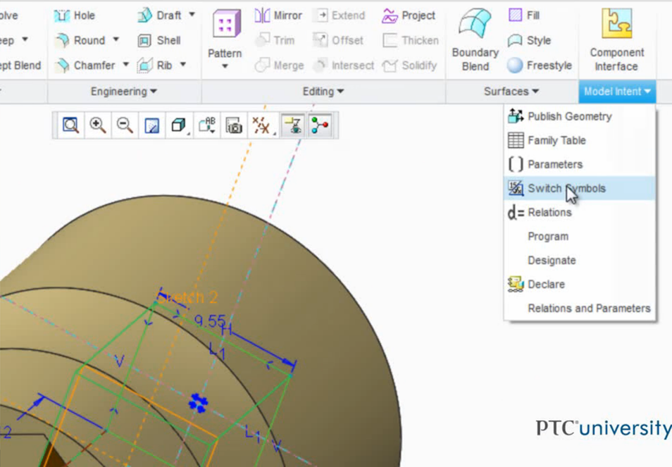Expand the Pattern dropdown arrow
Image resolution: width=672 pixels, height=467 pixels.
point(225,66)
